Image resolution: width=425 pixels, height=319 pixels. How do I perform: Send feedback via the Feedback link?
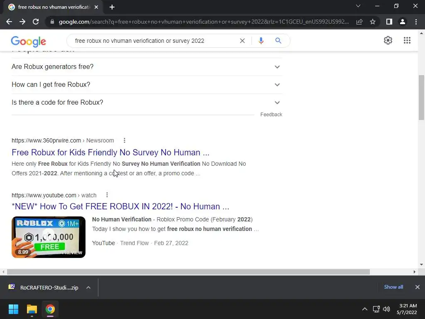pos(271,115)
